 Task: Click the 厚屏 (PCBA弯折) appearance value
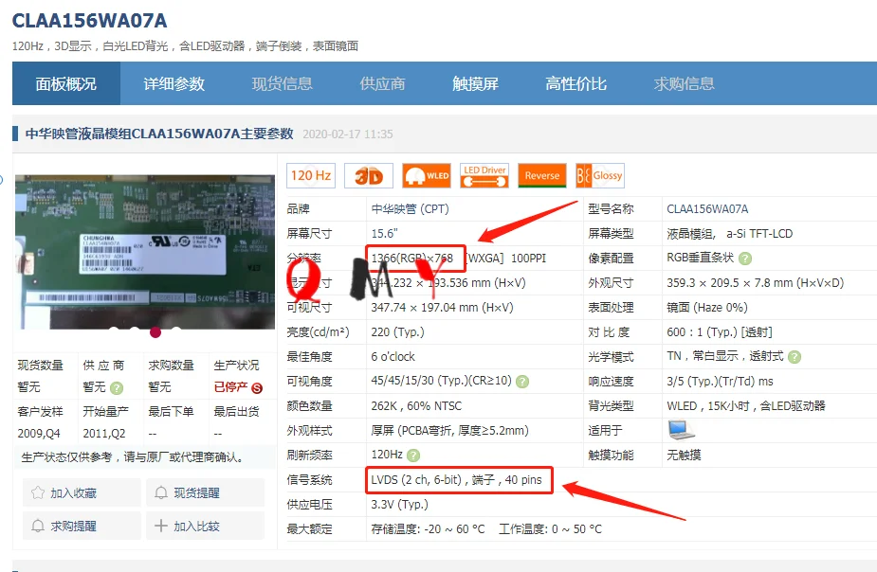click(x=449, y=430)
